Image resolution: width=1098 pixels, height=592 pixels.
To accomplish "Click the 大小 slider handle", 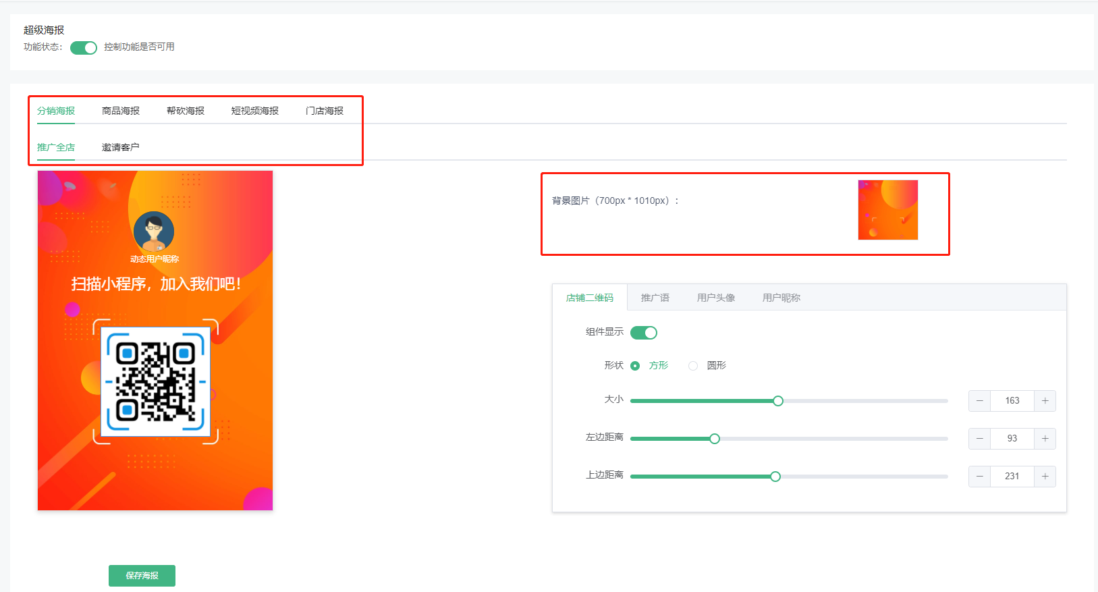I will click(778, 401).
